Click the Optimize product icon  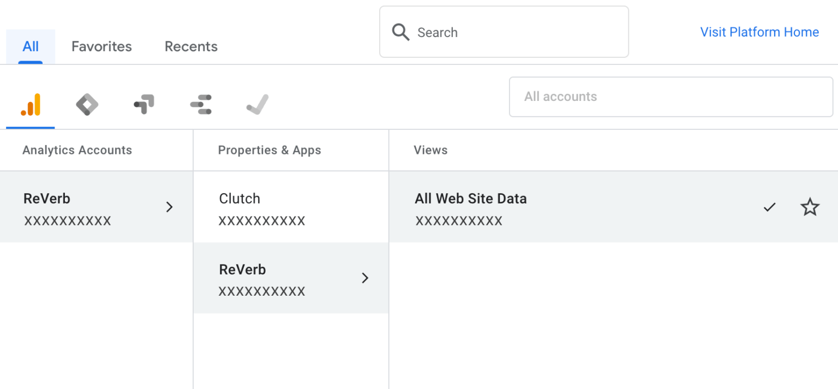(x=143, y=104)
